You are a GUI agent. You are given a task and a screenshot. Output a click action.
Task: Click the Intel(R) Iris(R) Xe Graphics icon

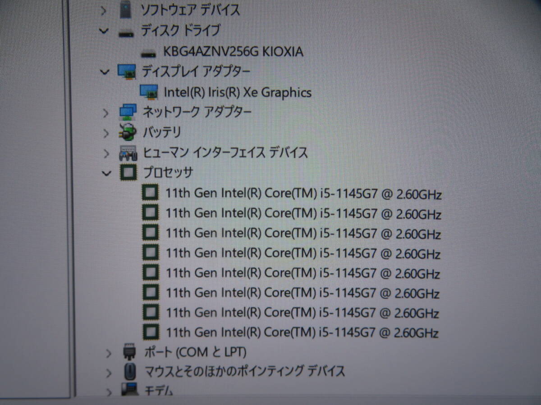pyautogui.click(x=149, y=92)
